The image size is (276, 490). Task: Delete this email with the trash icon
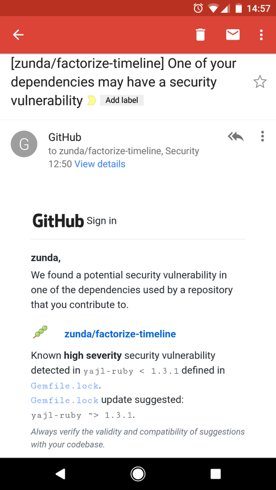(x=200, y=35)
